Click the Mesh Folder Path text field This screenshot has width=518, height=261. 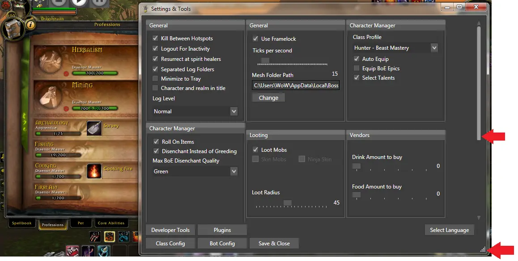[x=296, y=85]
